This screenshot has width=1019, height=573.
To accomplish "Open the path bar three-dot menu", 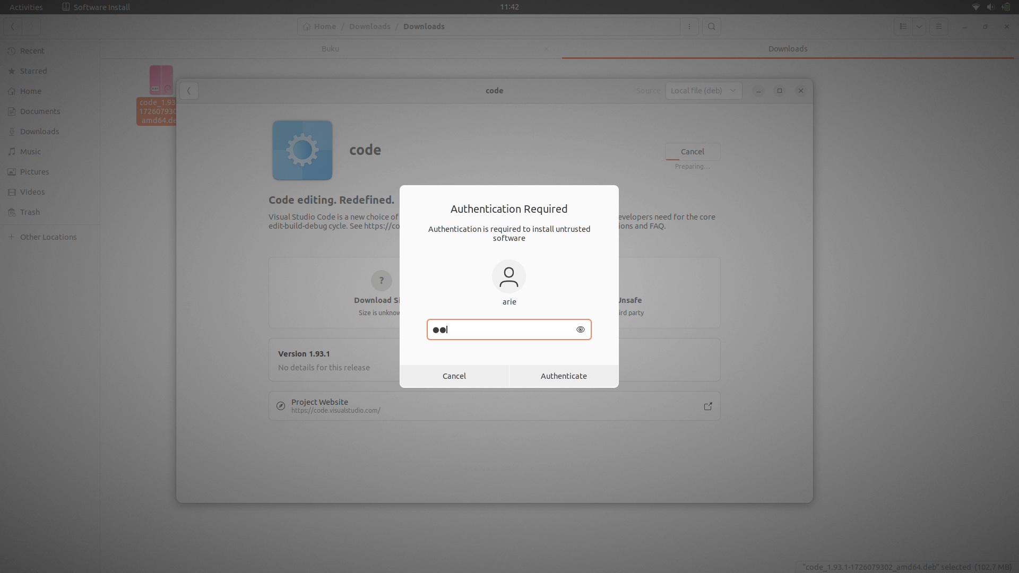I will [x=689, y=27].
